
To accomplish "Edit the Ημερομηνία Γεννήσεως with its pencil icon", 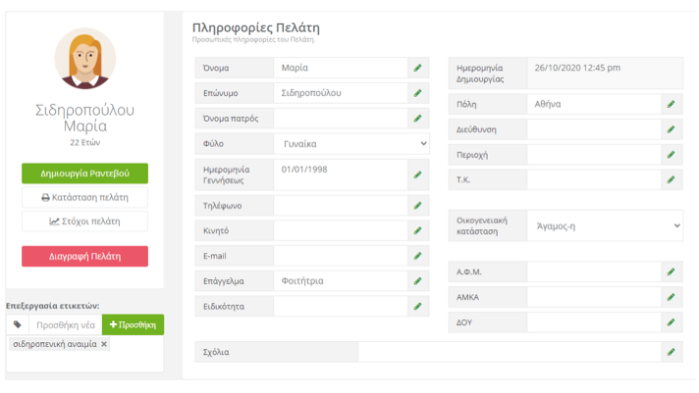I will 417,174.
